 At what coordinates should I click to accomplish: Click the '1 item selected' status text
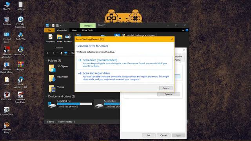(65, 122)
